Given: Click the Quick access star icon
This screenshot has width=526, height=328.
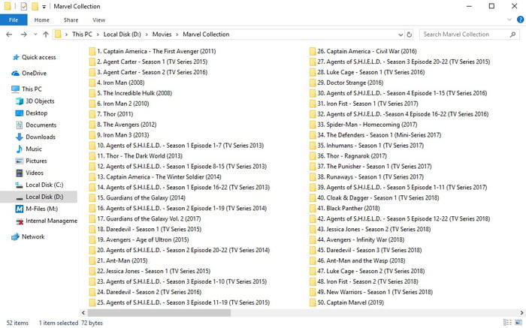Looking at the screenshot, I should (x=16, y=57).
